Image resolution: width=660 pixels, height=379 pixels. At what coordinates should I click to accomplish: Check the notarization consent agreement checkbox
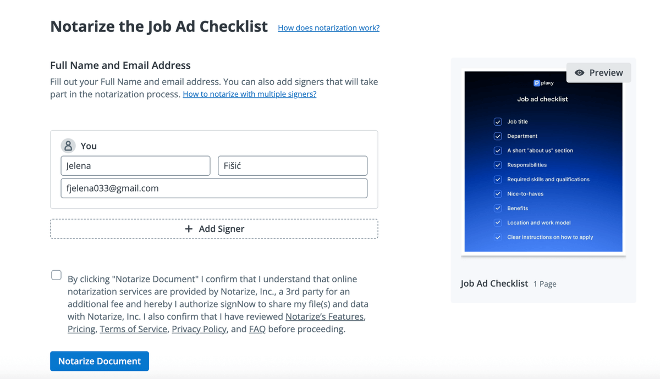[56, 275]
